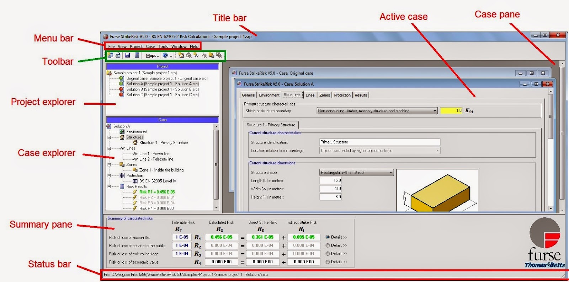The height and width of the screenshot is (282, 569).
Task: Click the Case explorer scrollbar down arrow
Action: pyautogui.click(x=216, y=208)
